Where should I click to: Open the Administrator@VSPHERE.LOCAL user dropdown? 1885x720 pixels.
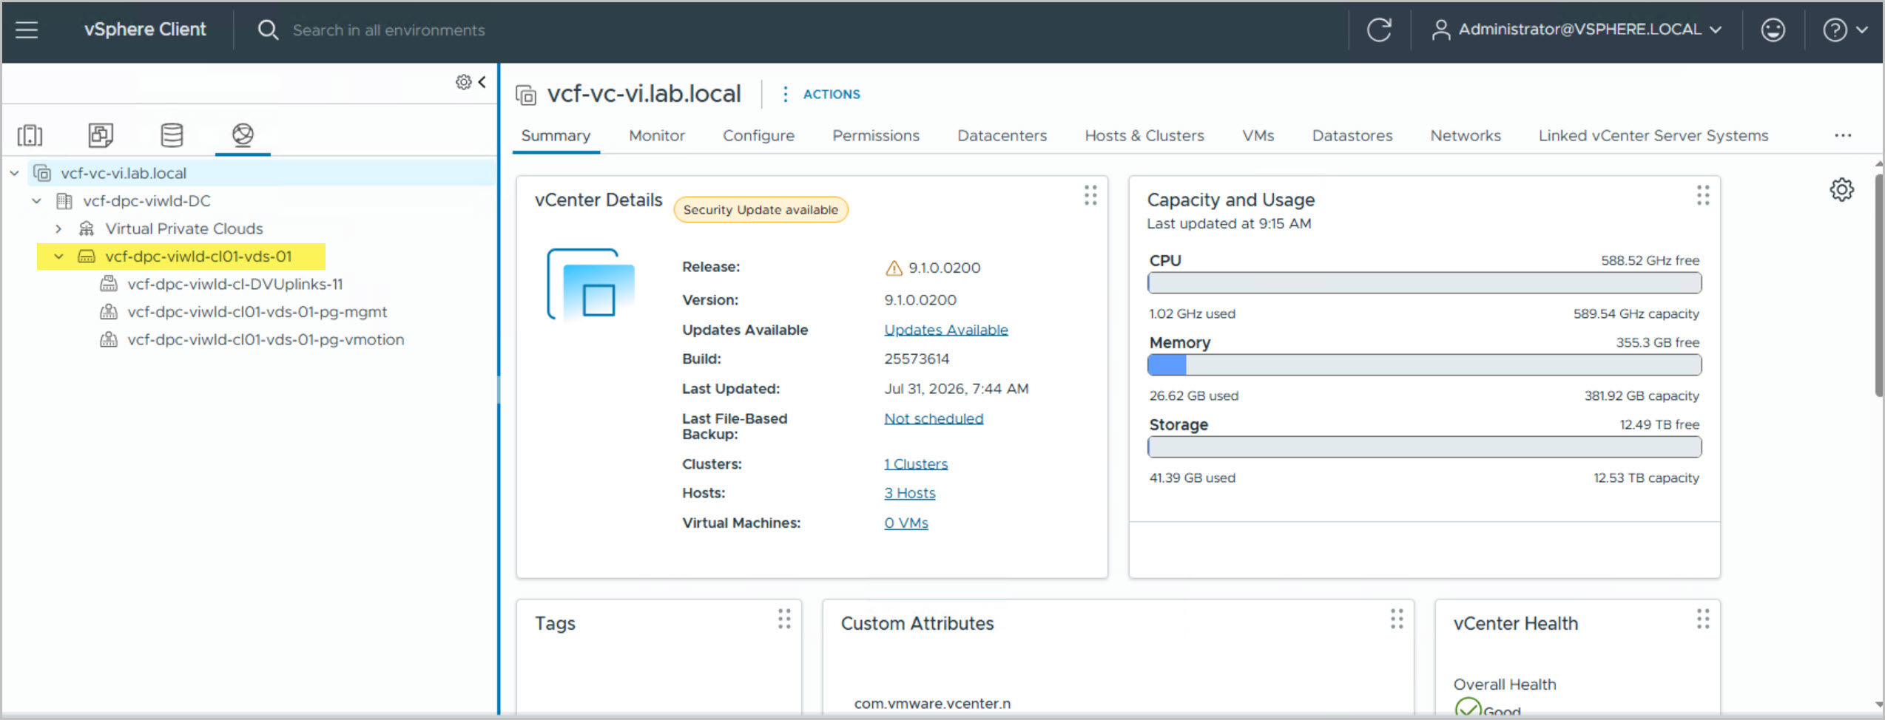1577,30
